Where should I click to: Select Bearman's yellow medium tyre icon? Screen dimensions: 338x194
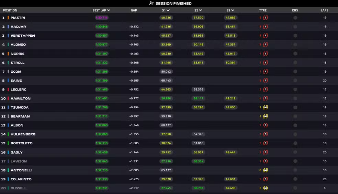(265, 117)
